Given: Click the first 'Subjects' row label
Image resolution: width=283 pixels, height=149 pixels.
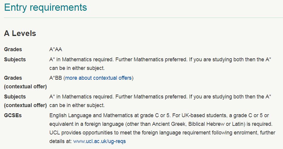Looking at the screenshot, I should point(15,59).
